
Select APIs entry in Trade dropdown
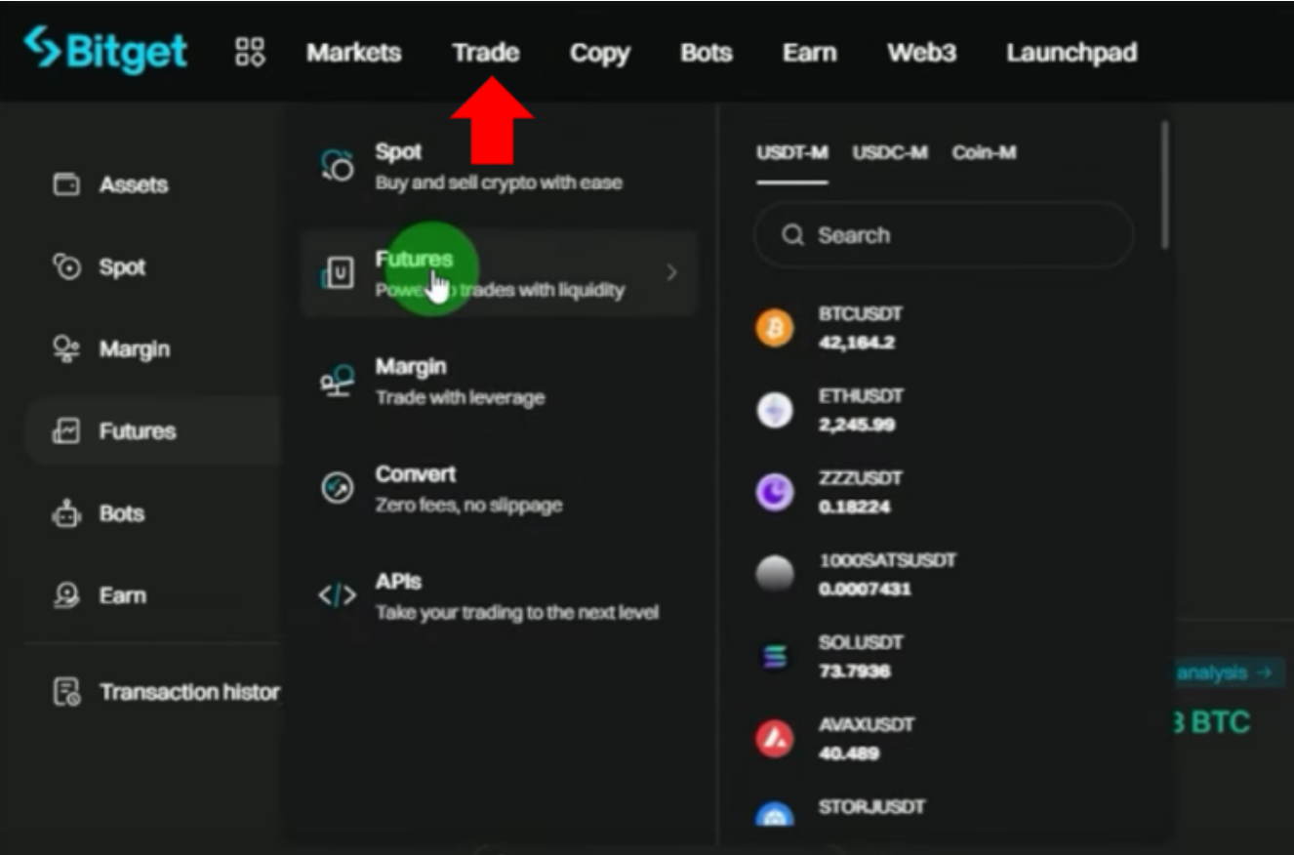pyautogui.click(x=498, y=596)
